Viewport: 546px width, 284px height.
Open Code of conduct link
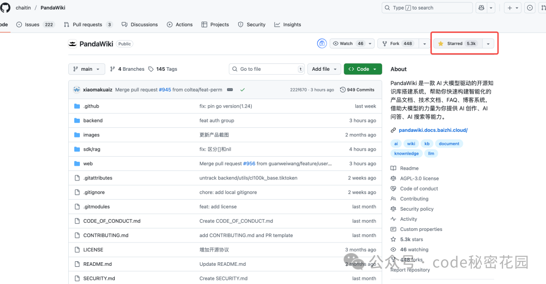(419, 188)
